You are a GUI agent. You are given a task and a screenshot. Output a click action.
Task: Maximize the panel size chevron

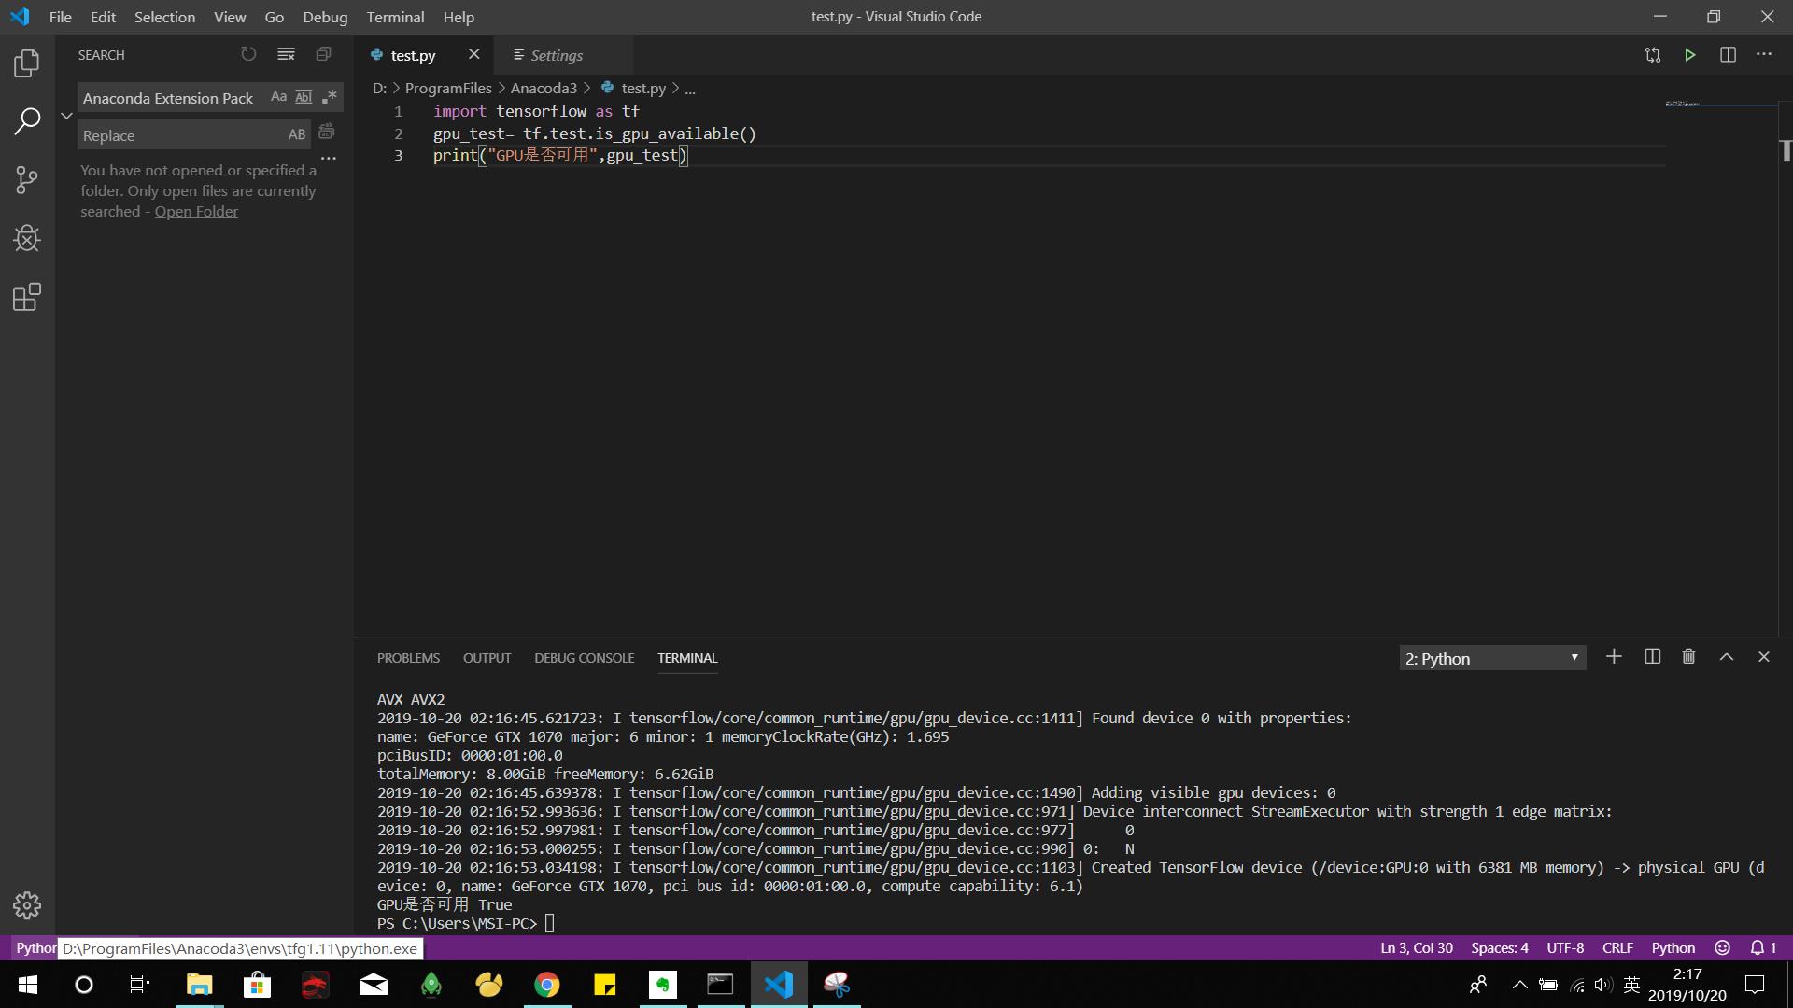coord(1727,657)
